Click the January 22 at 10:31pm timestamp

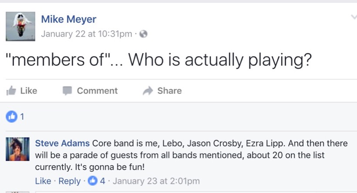[x=86, y=34]
